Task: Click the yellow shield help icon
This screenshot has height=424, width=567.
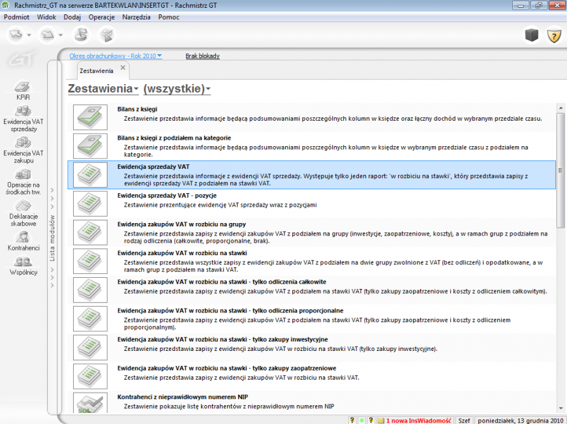Action: tap(553, 35)
